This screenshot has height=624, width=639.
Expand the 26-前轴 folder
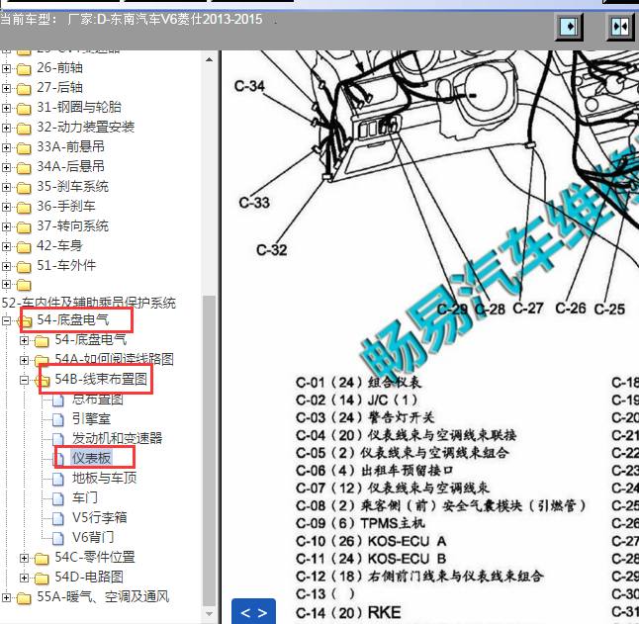[6, 68]
